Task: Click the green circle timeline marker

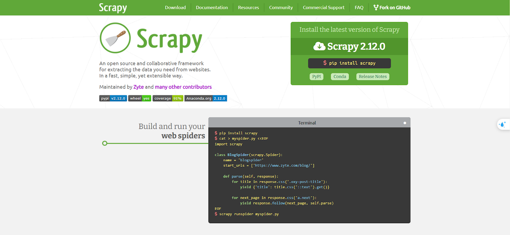Action: point(105,143)
